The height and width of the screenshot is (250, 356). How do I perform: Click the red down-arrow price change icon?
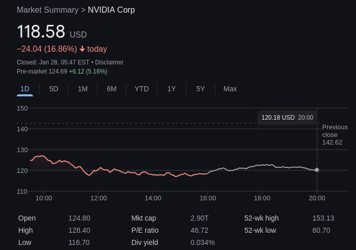coord(82,49)
